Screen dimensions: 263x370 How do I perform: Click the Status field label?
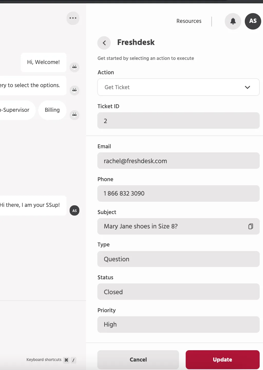click(105, 277)
